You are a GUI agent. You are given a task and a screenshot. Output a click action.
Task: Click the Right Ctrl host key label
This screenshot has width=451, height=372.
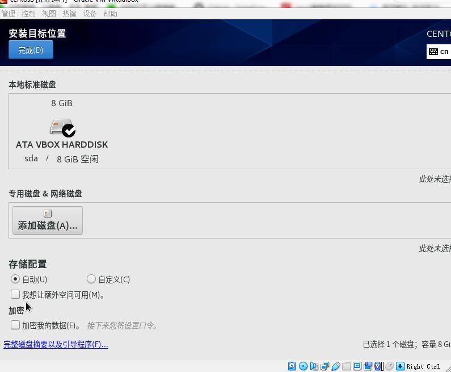[x=423, y=366]
